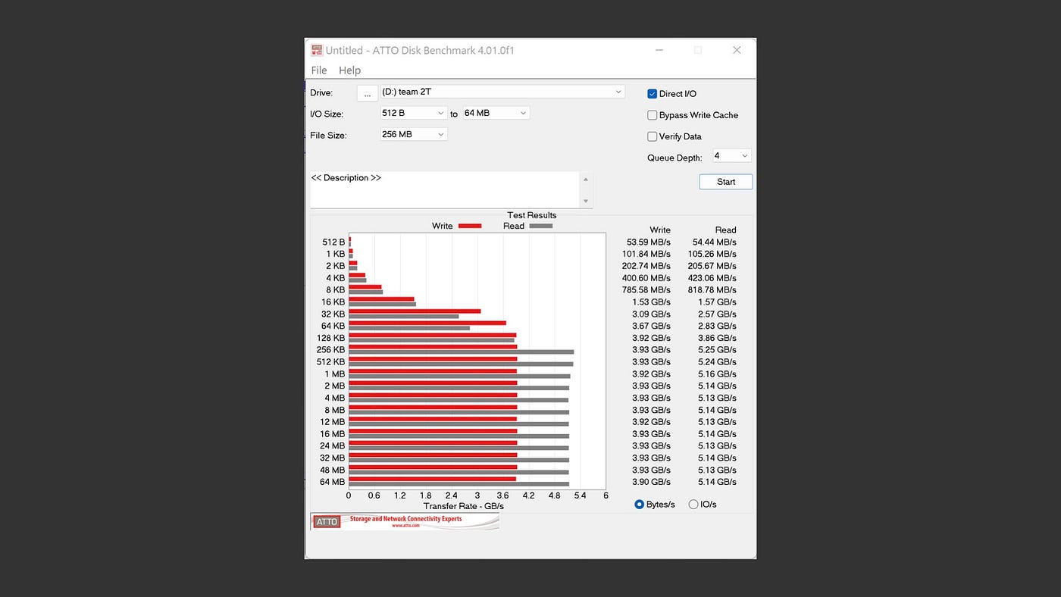Image resolution: width=1061 pixels, height=597 pixels.
Task: Click the Start button
Action: (x=726, y=182)
